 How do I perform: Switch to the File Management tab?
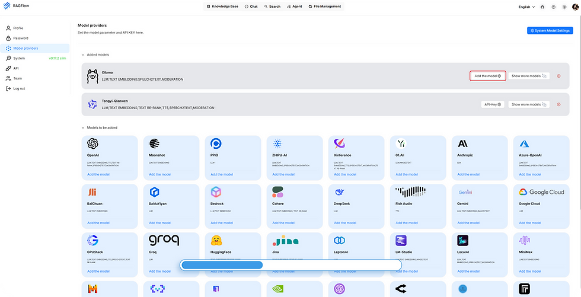click(325, 7)
